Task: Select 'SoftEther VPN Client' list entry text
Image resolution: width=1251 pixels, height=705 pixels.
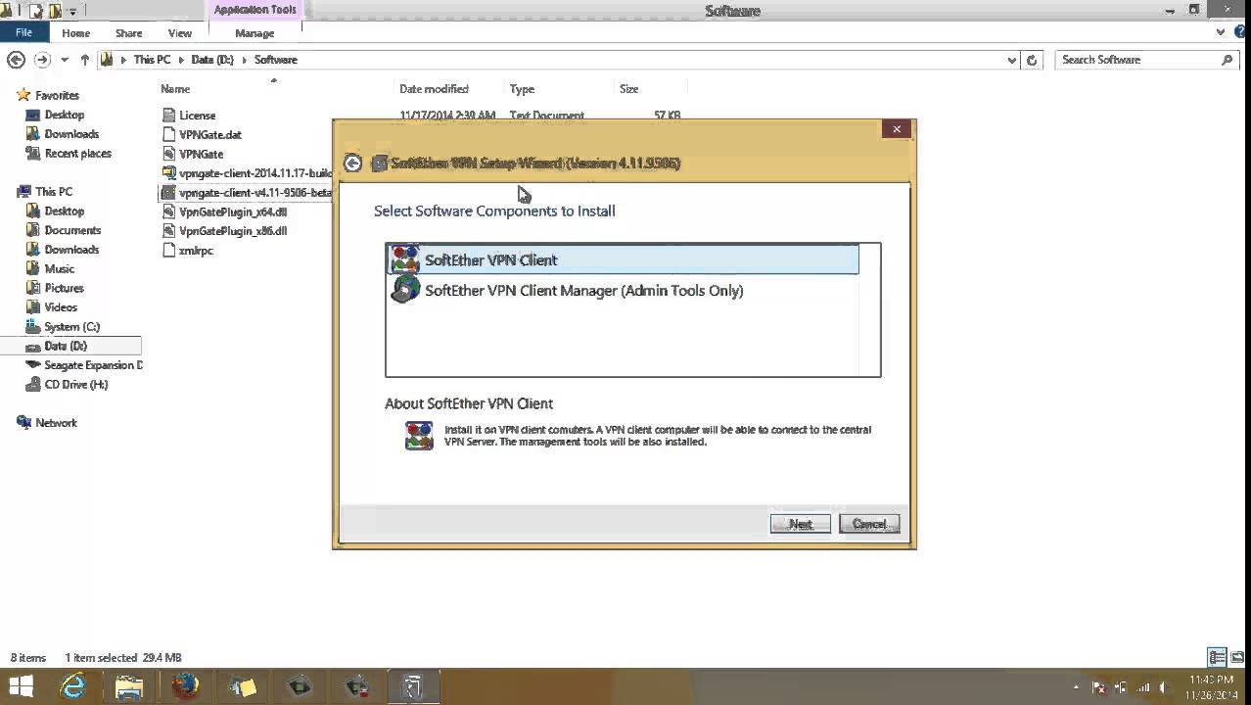Action: [490, 259]
